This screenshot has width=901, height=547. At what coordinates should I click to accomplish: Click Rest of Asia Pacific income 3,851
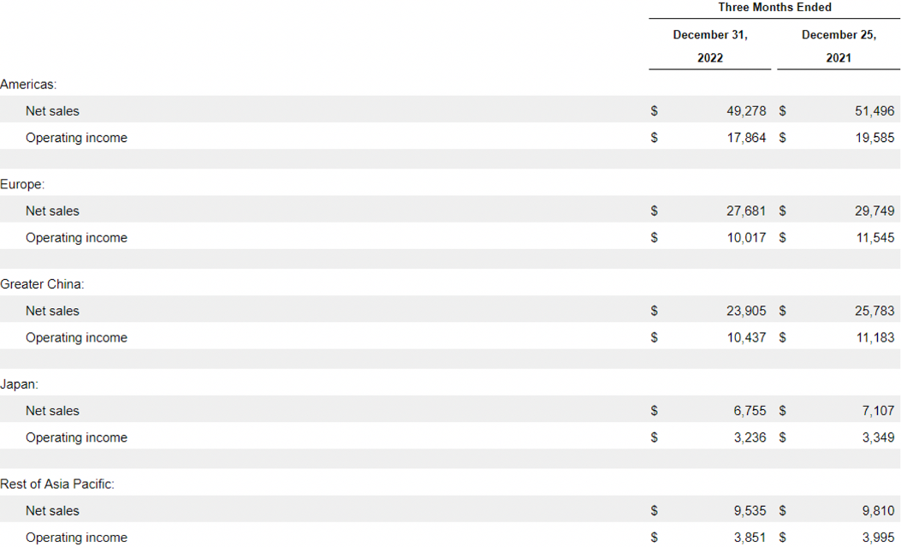[750, 538]
